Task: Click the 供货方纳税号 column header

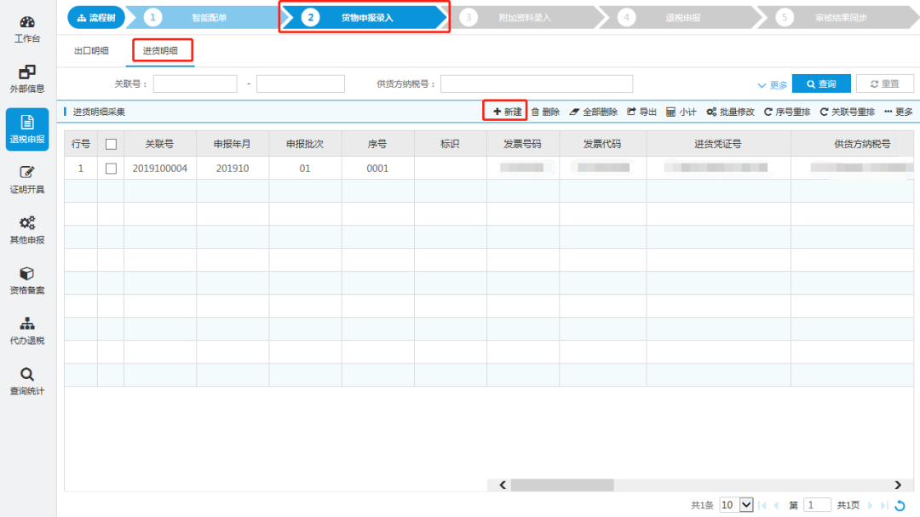Action: click(853, 144)
